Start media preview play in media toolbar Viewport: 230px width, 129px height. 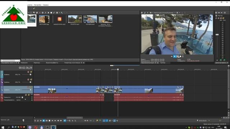point(49,13)
